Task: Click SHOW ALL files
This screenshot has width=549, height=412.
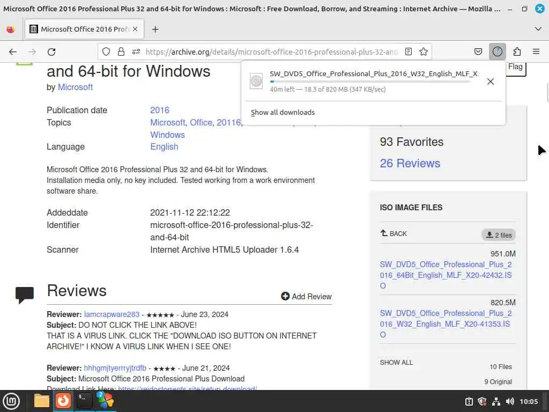Action: coord(396,363)
